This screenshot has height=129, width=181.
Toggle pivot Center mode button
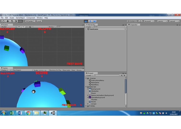[29, 21]
